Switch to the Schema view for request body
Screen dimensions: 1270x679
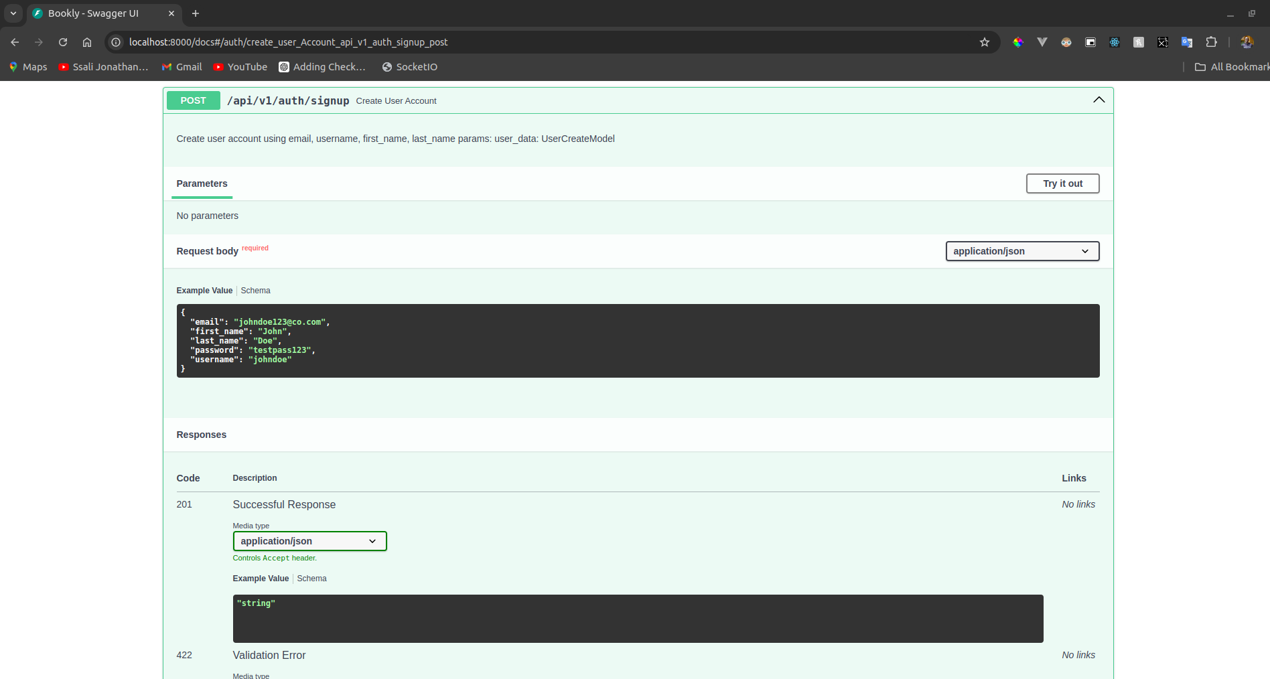pos(255,291)
